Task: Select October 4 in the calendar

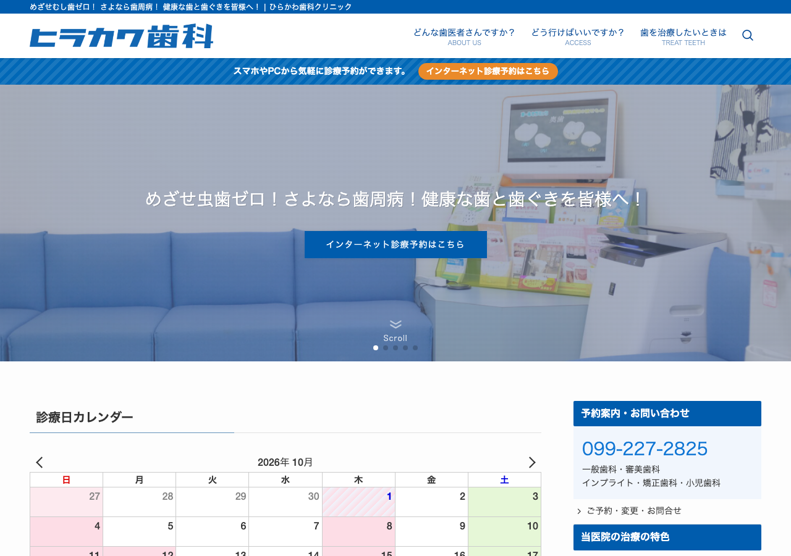Action: [66, 531]
